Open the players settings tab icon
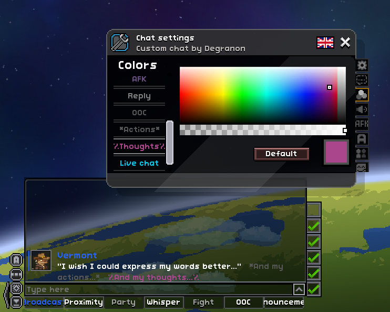The height and width of the screenshot is (312, 390). [x=362, y=153]
